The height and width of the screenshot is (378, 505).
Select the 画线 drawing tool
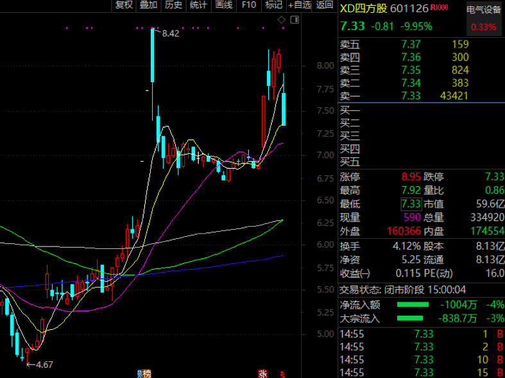click(x=223, y=5)
